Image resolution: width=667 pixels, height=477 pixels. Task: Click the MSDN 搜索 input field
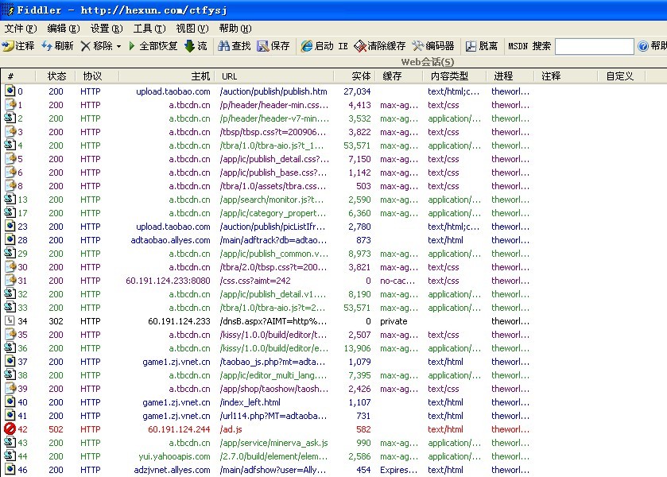point(595,46)
